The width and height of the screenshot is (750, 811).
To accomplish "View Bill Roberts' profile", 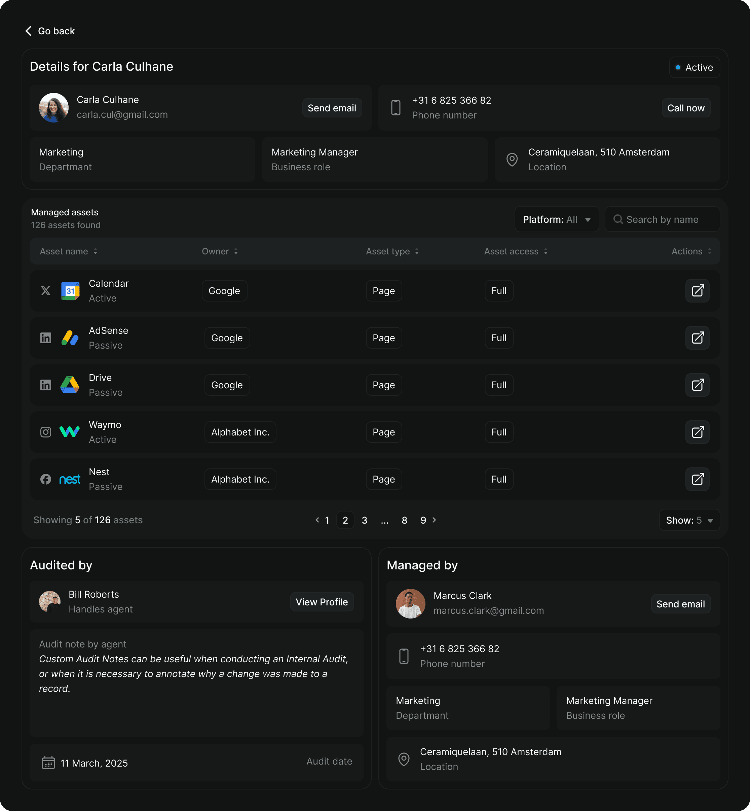I will 322,602.
